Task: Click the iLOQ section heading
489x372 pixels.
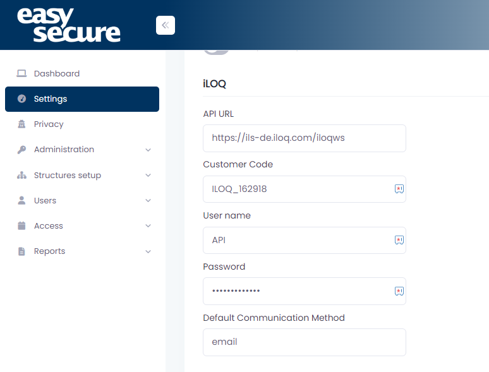Action: pyautogui.click(x=215, y=84)
